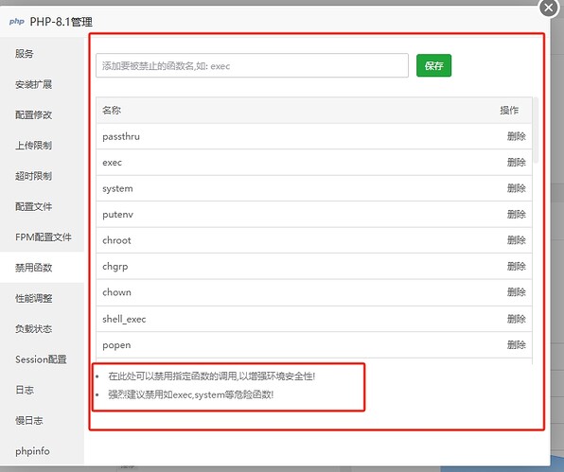The width and height of the screenshot is (564, 472).
Task: Open the 服务 tab
Action: click(x=24, y=54)
